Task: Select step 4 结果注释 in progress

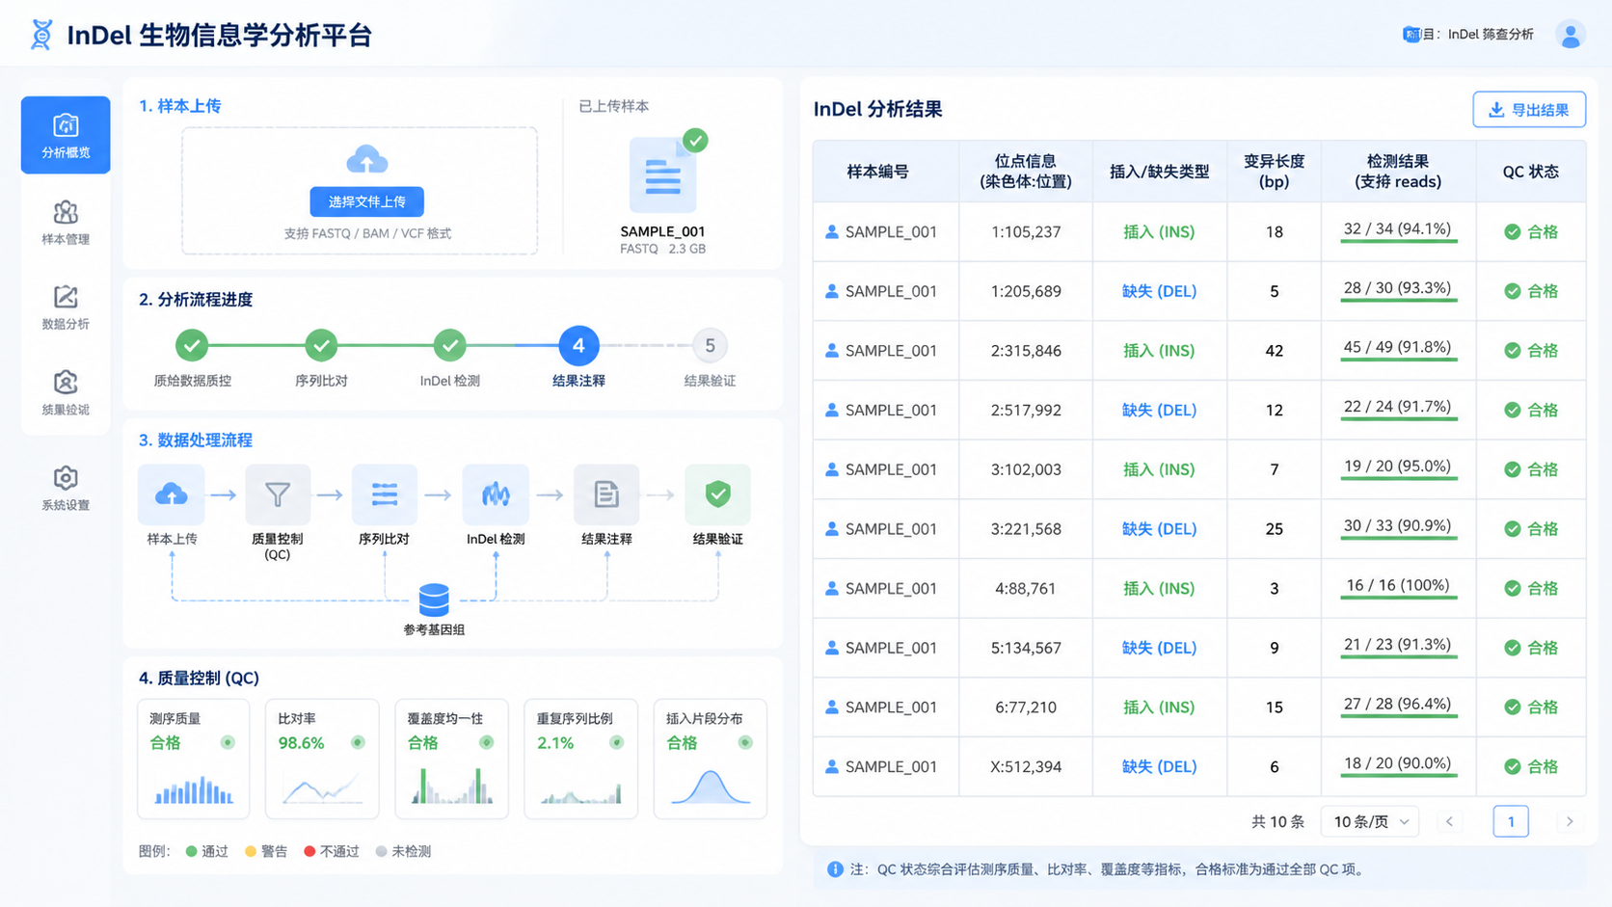Action: (x=578, y=345)
